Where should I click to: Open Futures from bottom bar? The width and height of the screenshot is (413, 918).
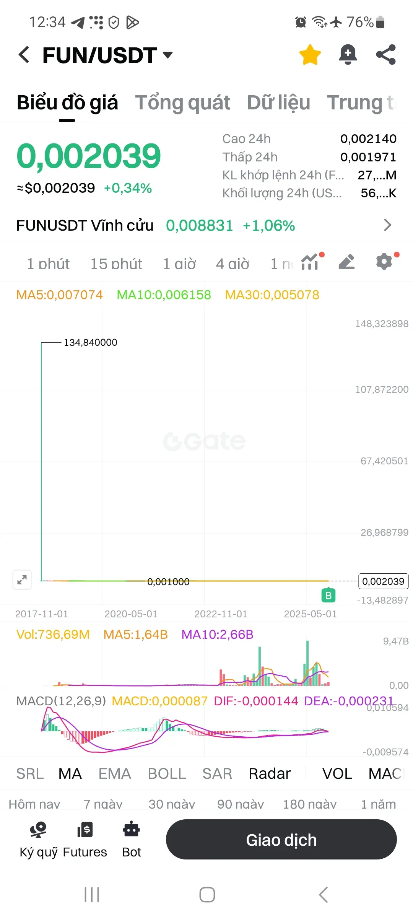(x=85, y=840)
